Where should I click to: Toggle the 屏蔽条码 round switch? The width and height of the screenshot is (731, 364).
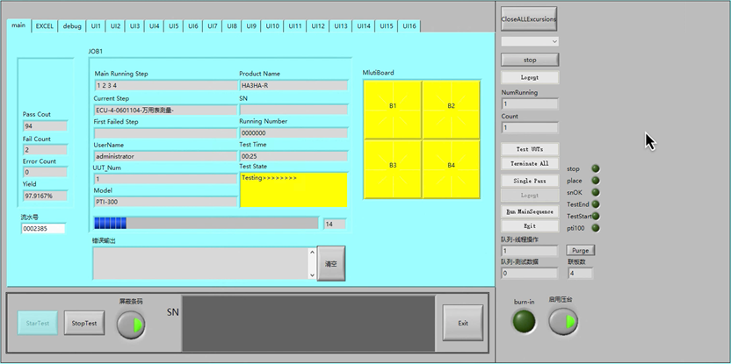click(x=131, y=324)
